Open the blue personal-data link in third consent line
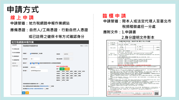This screenshot has width=179, height=100. click(35, 89)
